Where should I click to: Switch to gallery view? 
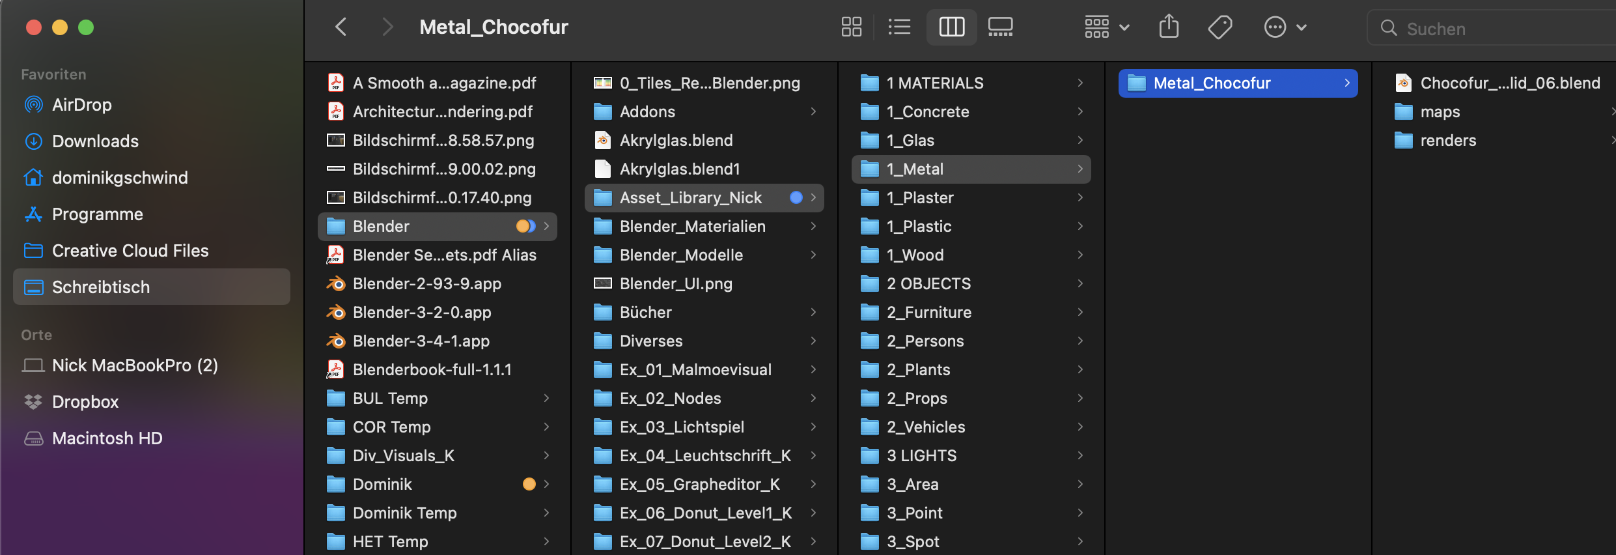pos(1001,27)
